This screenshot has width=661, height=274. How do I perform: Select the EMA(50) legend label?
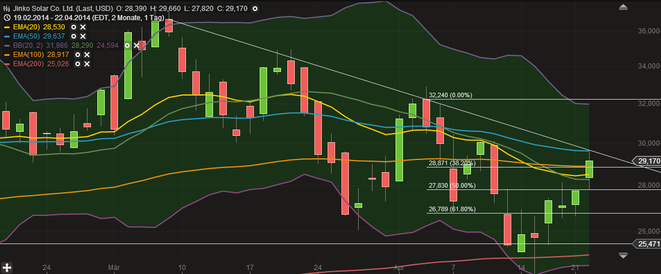click(26, 36)
